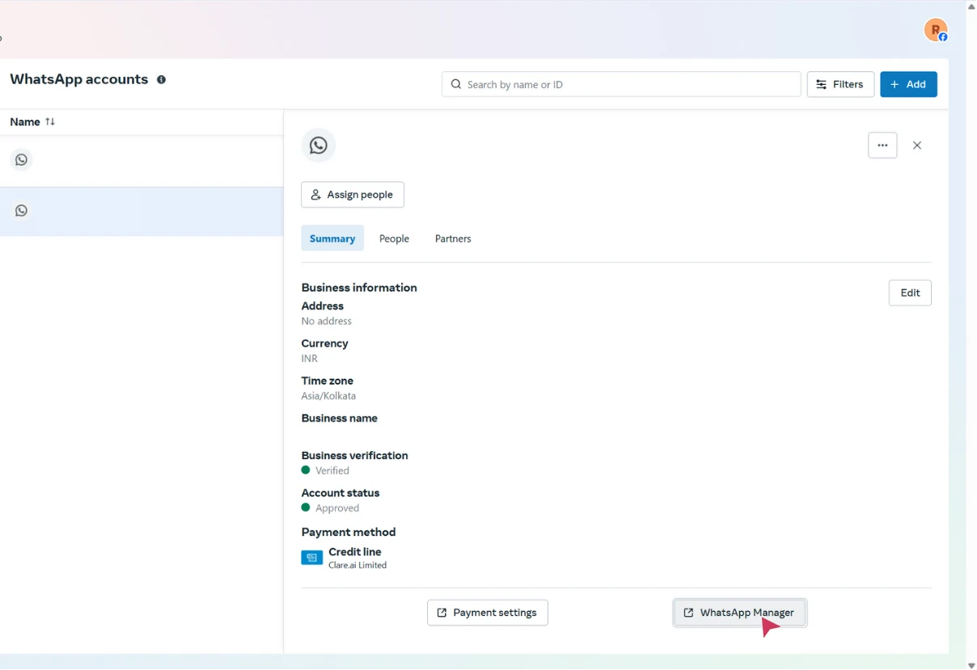Screen dimensions: 977x670
Task: Select the first WhatsApp account row
Action: (x=142, y=160)
